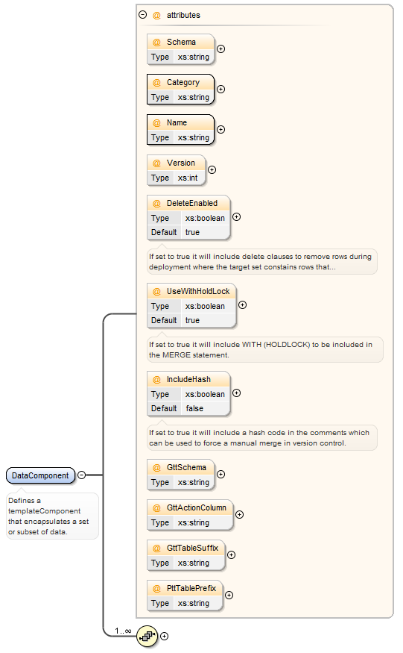The width and height of the screenshot is (403, 653).
Task: Expand the sequence compositor plus icon
Action: tap(165, 637)
